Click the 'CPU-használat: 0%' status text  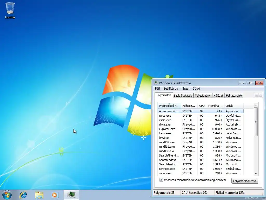pyautogui.click(x=194, y=193)
